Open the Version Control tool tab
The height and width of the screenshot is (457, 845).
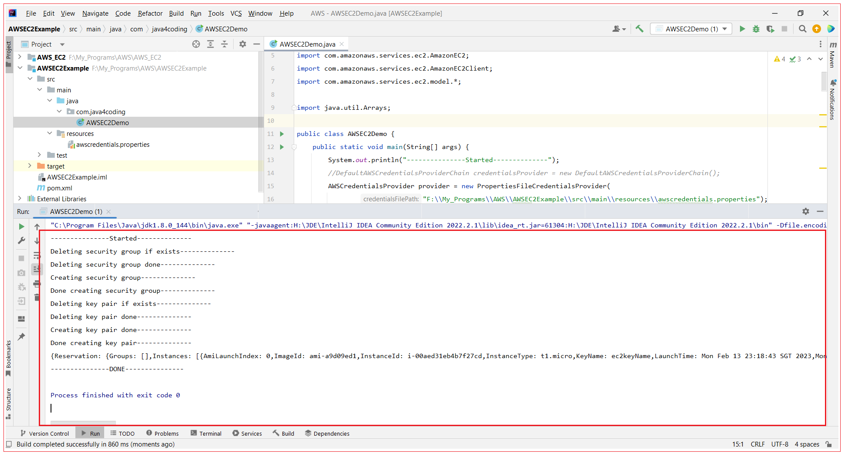tap(44, 433)
